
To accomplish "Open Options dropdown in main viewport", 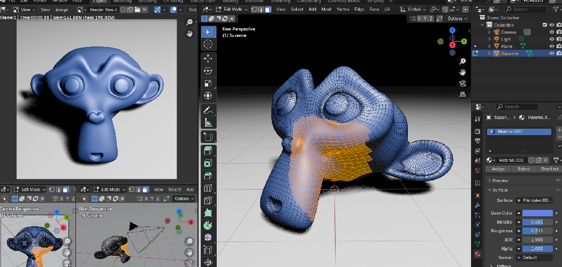I will pyautogui.click(x=457, y=18).
